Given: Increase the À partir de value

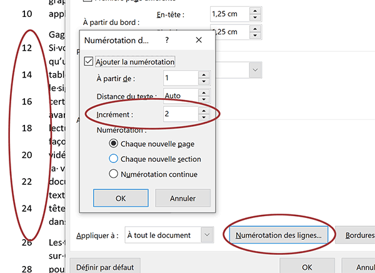Looking at the screenshot, I should (x=204, y=74).
